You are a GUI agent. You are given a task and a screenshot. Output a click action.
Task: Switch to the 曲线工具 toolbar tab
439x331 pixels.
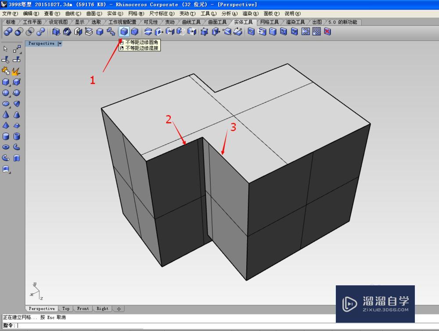coord(191,22)
